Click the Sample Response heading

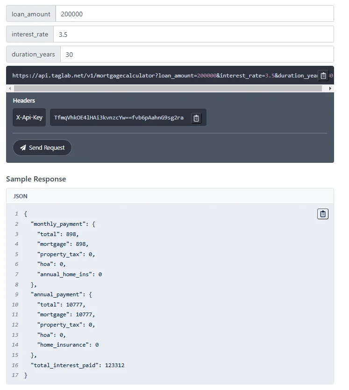[36, 179]
